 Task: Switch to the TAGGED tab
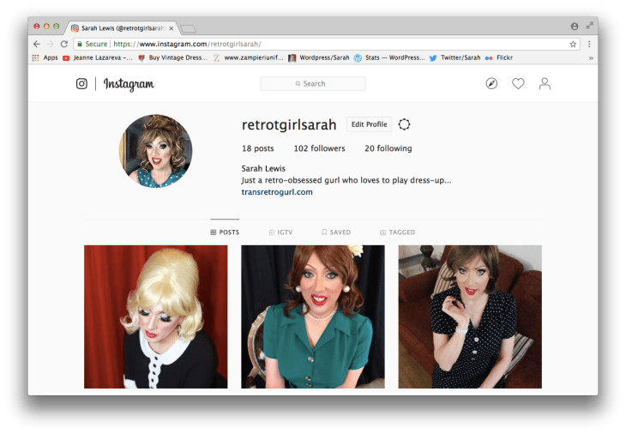pyautogui.click(x=396, y=232)
